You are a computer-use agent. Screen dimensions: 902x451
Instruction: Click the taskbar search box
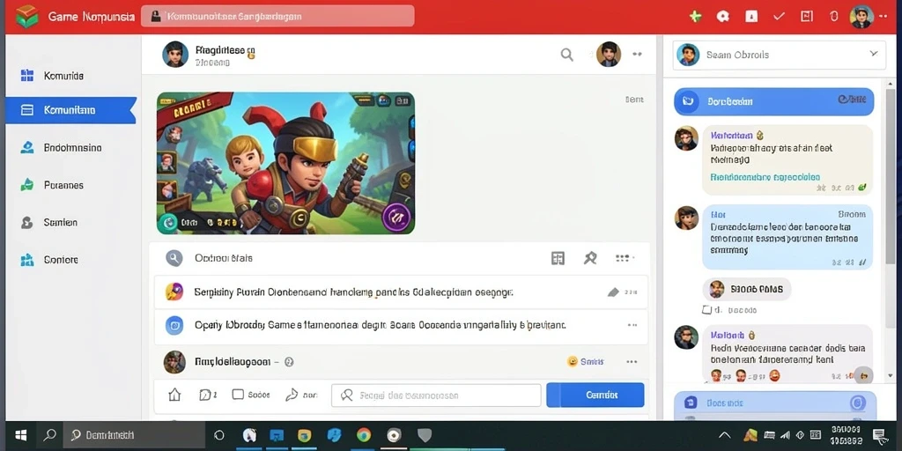point(134,435)
